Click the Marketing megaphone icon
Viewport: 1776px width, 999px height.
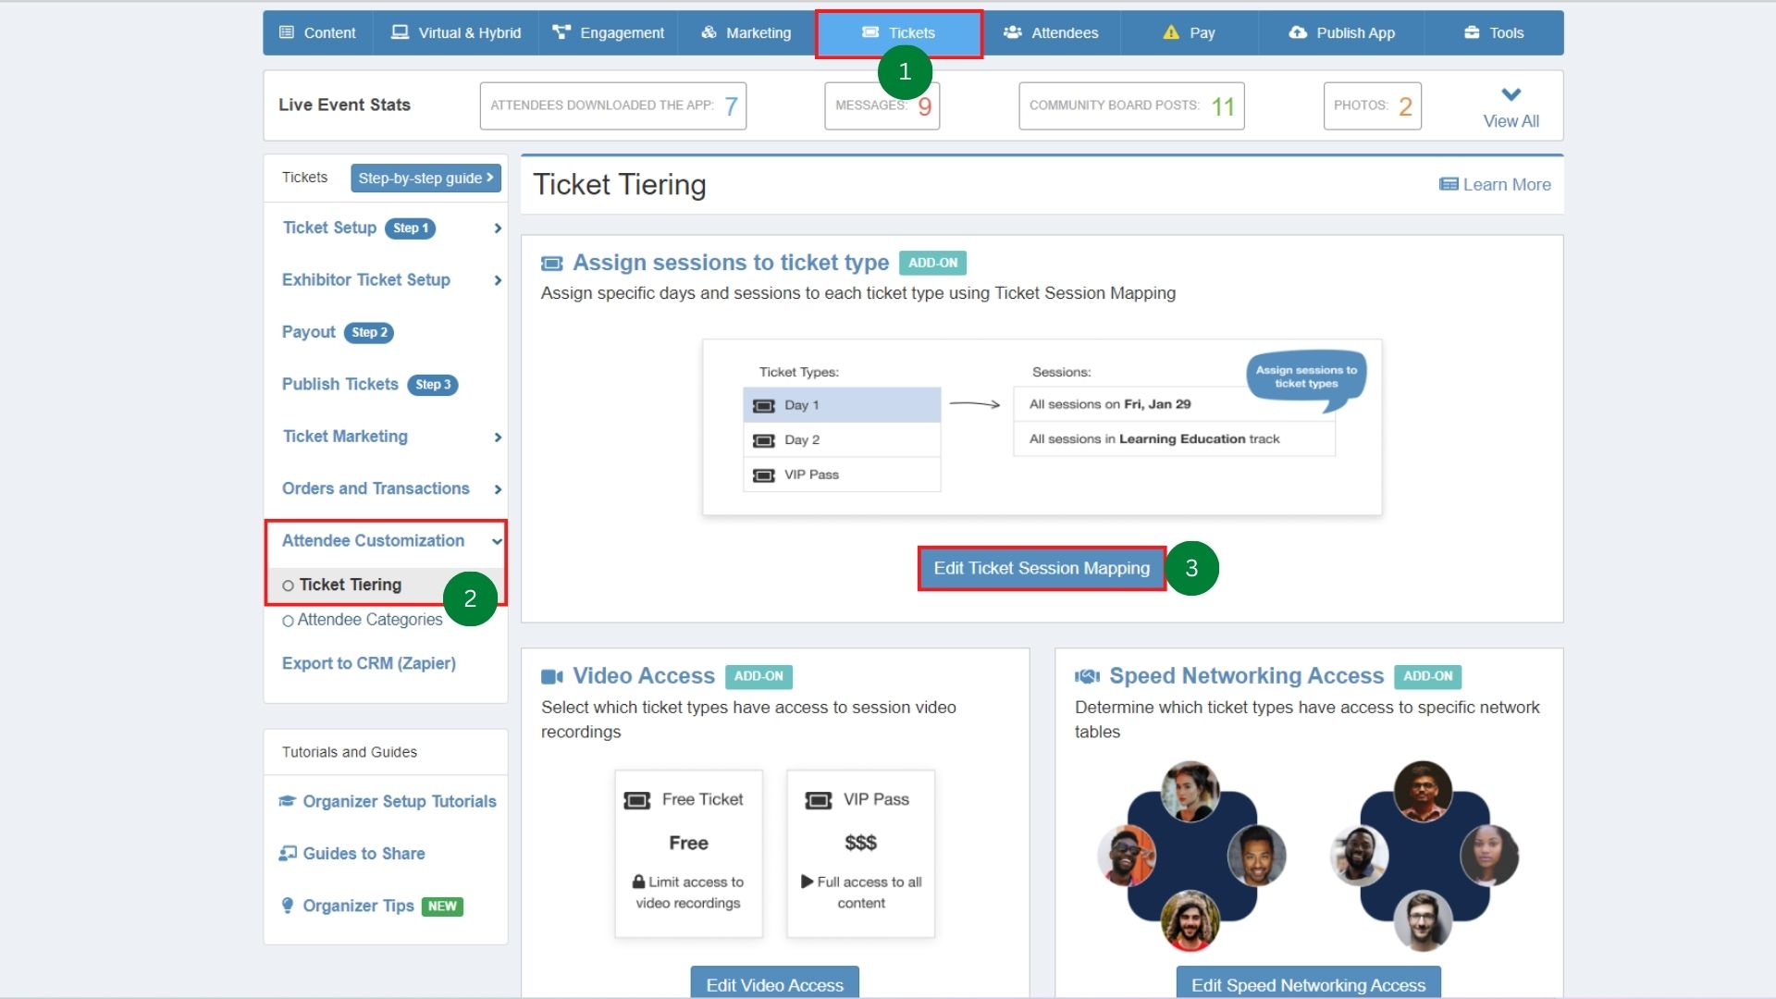pos(709,31)
